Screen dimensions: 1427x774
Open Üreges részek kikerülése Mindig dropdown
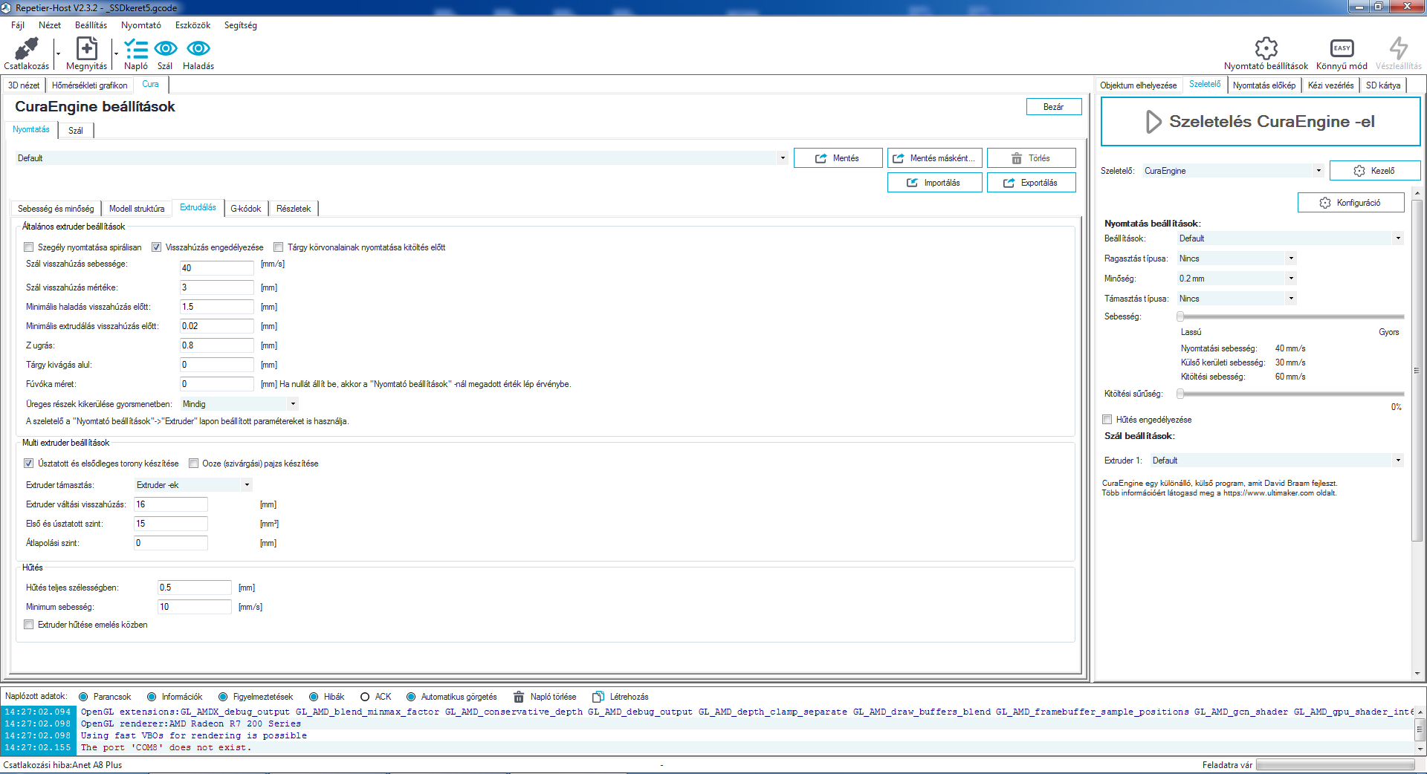tap(239, 404)
